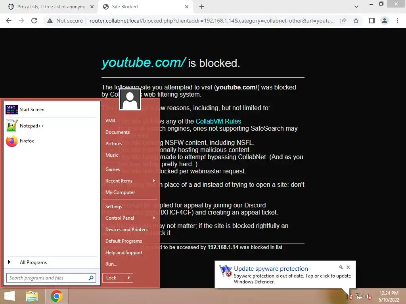Click the browser forward arrow
This screenshot has width=406, height=304.
pyautogui.click(x=21, y=21)
